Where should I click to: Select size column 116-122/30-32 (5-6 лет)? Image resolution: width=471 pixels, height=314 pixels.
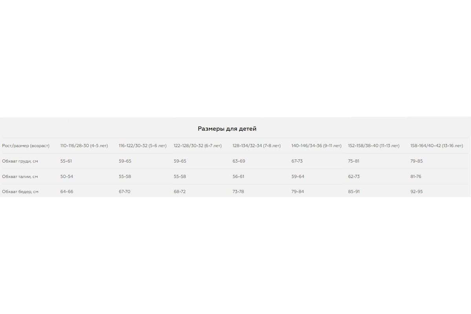142,146
